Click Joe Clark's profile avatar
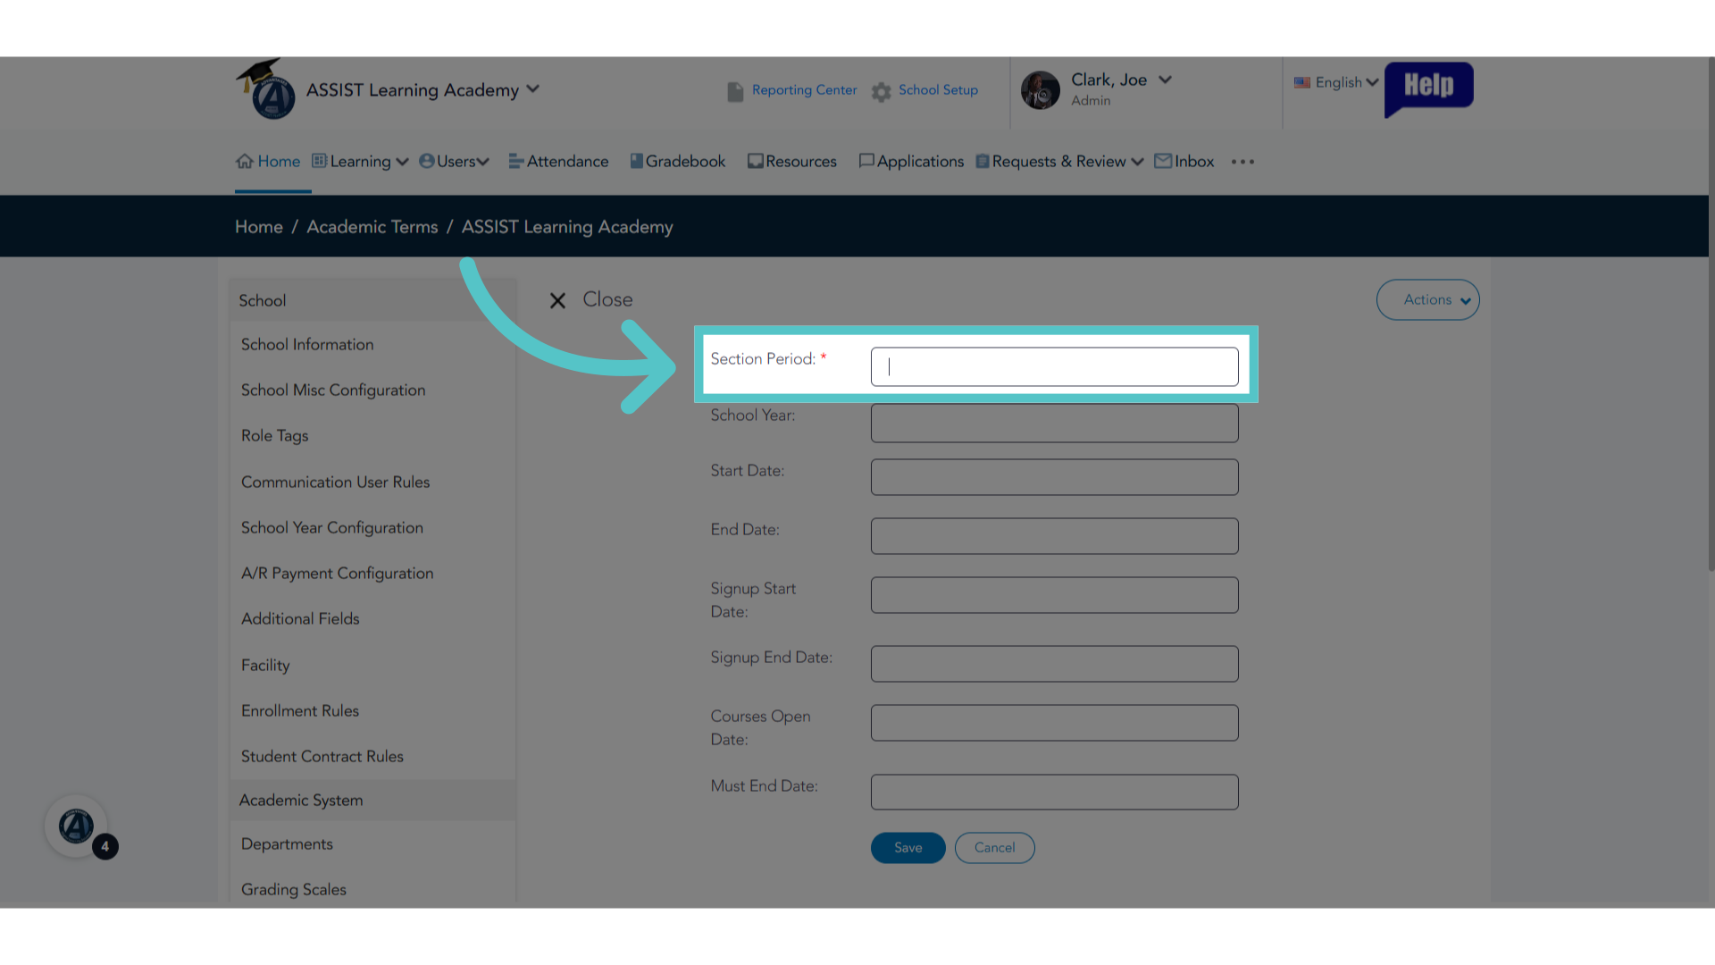Viewport: 1715px width, 965px height. point(1041,90)
